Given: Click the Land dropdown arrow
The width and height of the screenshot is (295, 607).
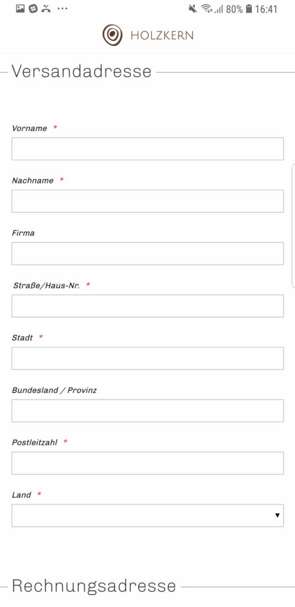Looking at the screenshot, I should [x=277, y=515].
